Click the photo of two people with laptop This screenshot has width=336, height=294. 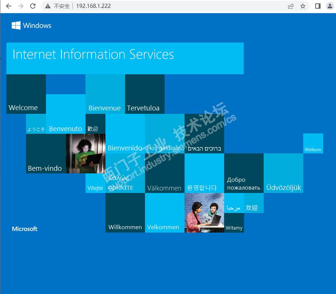pyautogui.click(x=205, y=213)
